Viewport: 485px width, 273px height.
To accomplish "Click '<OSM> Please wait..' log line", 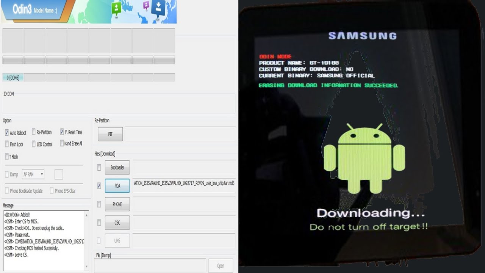I will 17,235.
